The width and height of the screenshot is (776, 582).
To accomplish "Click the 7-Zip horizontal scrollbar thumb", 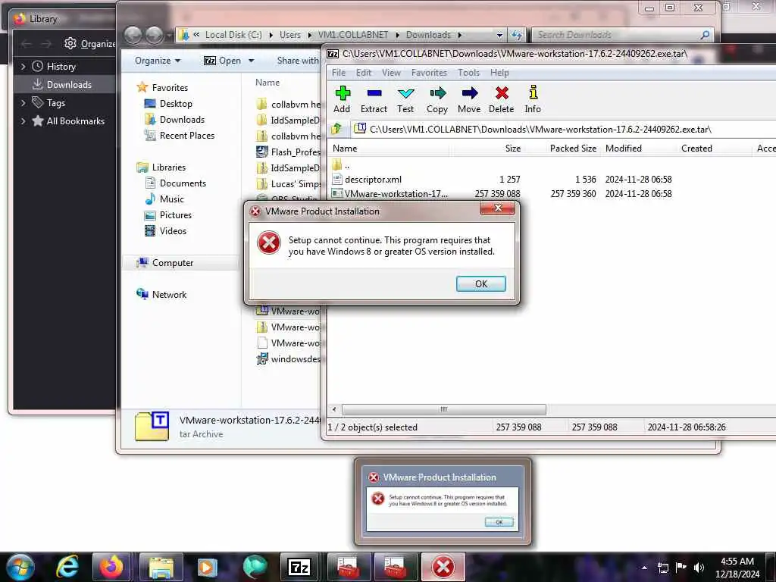I will click(x=444, y=409).
